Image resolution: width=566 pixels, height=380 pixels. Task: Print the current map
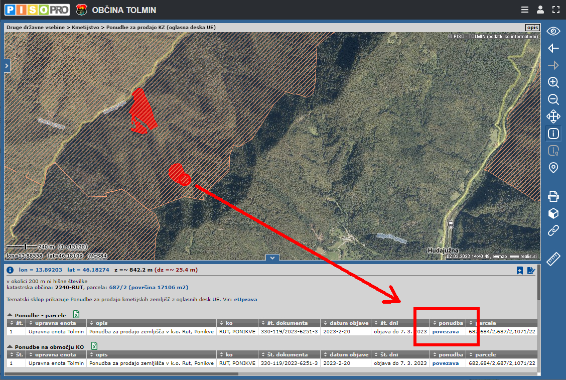coord(553,196)
